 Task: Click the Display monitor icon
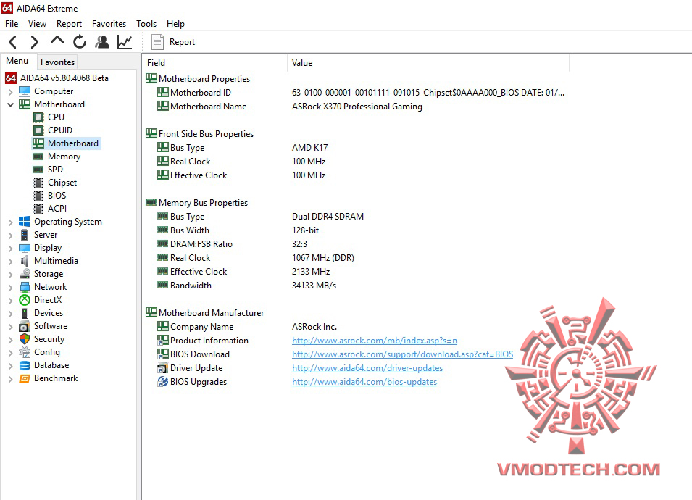[25, 248]
